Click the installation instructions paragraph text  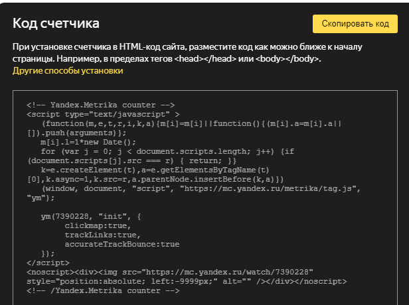point(193,53)
